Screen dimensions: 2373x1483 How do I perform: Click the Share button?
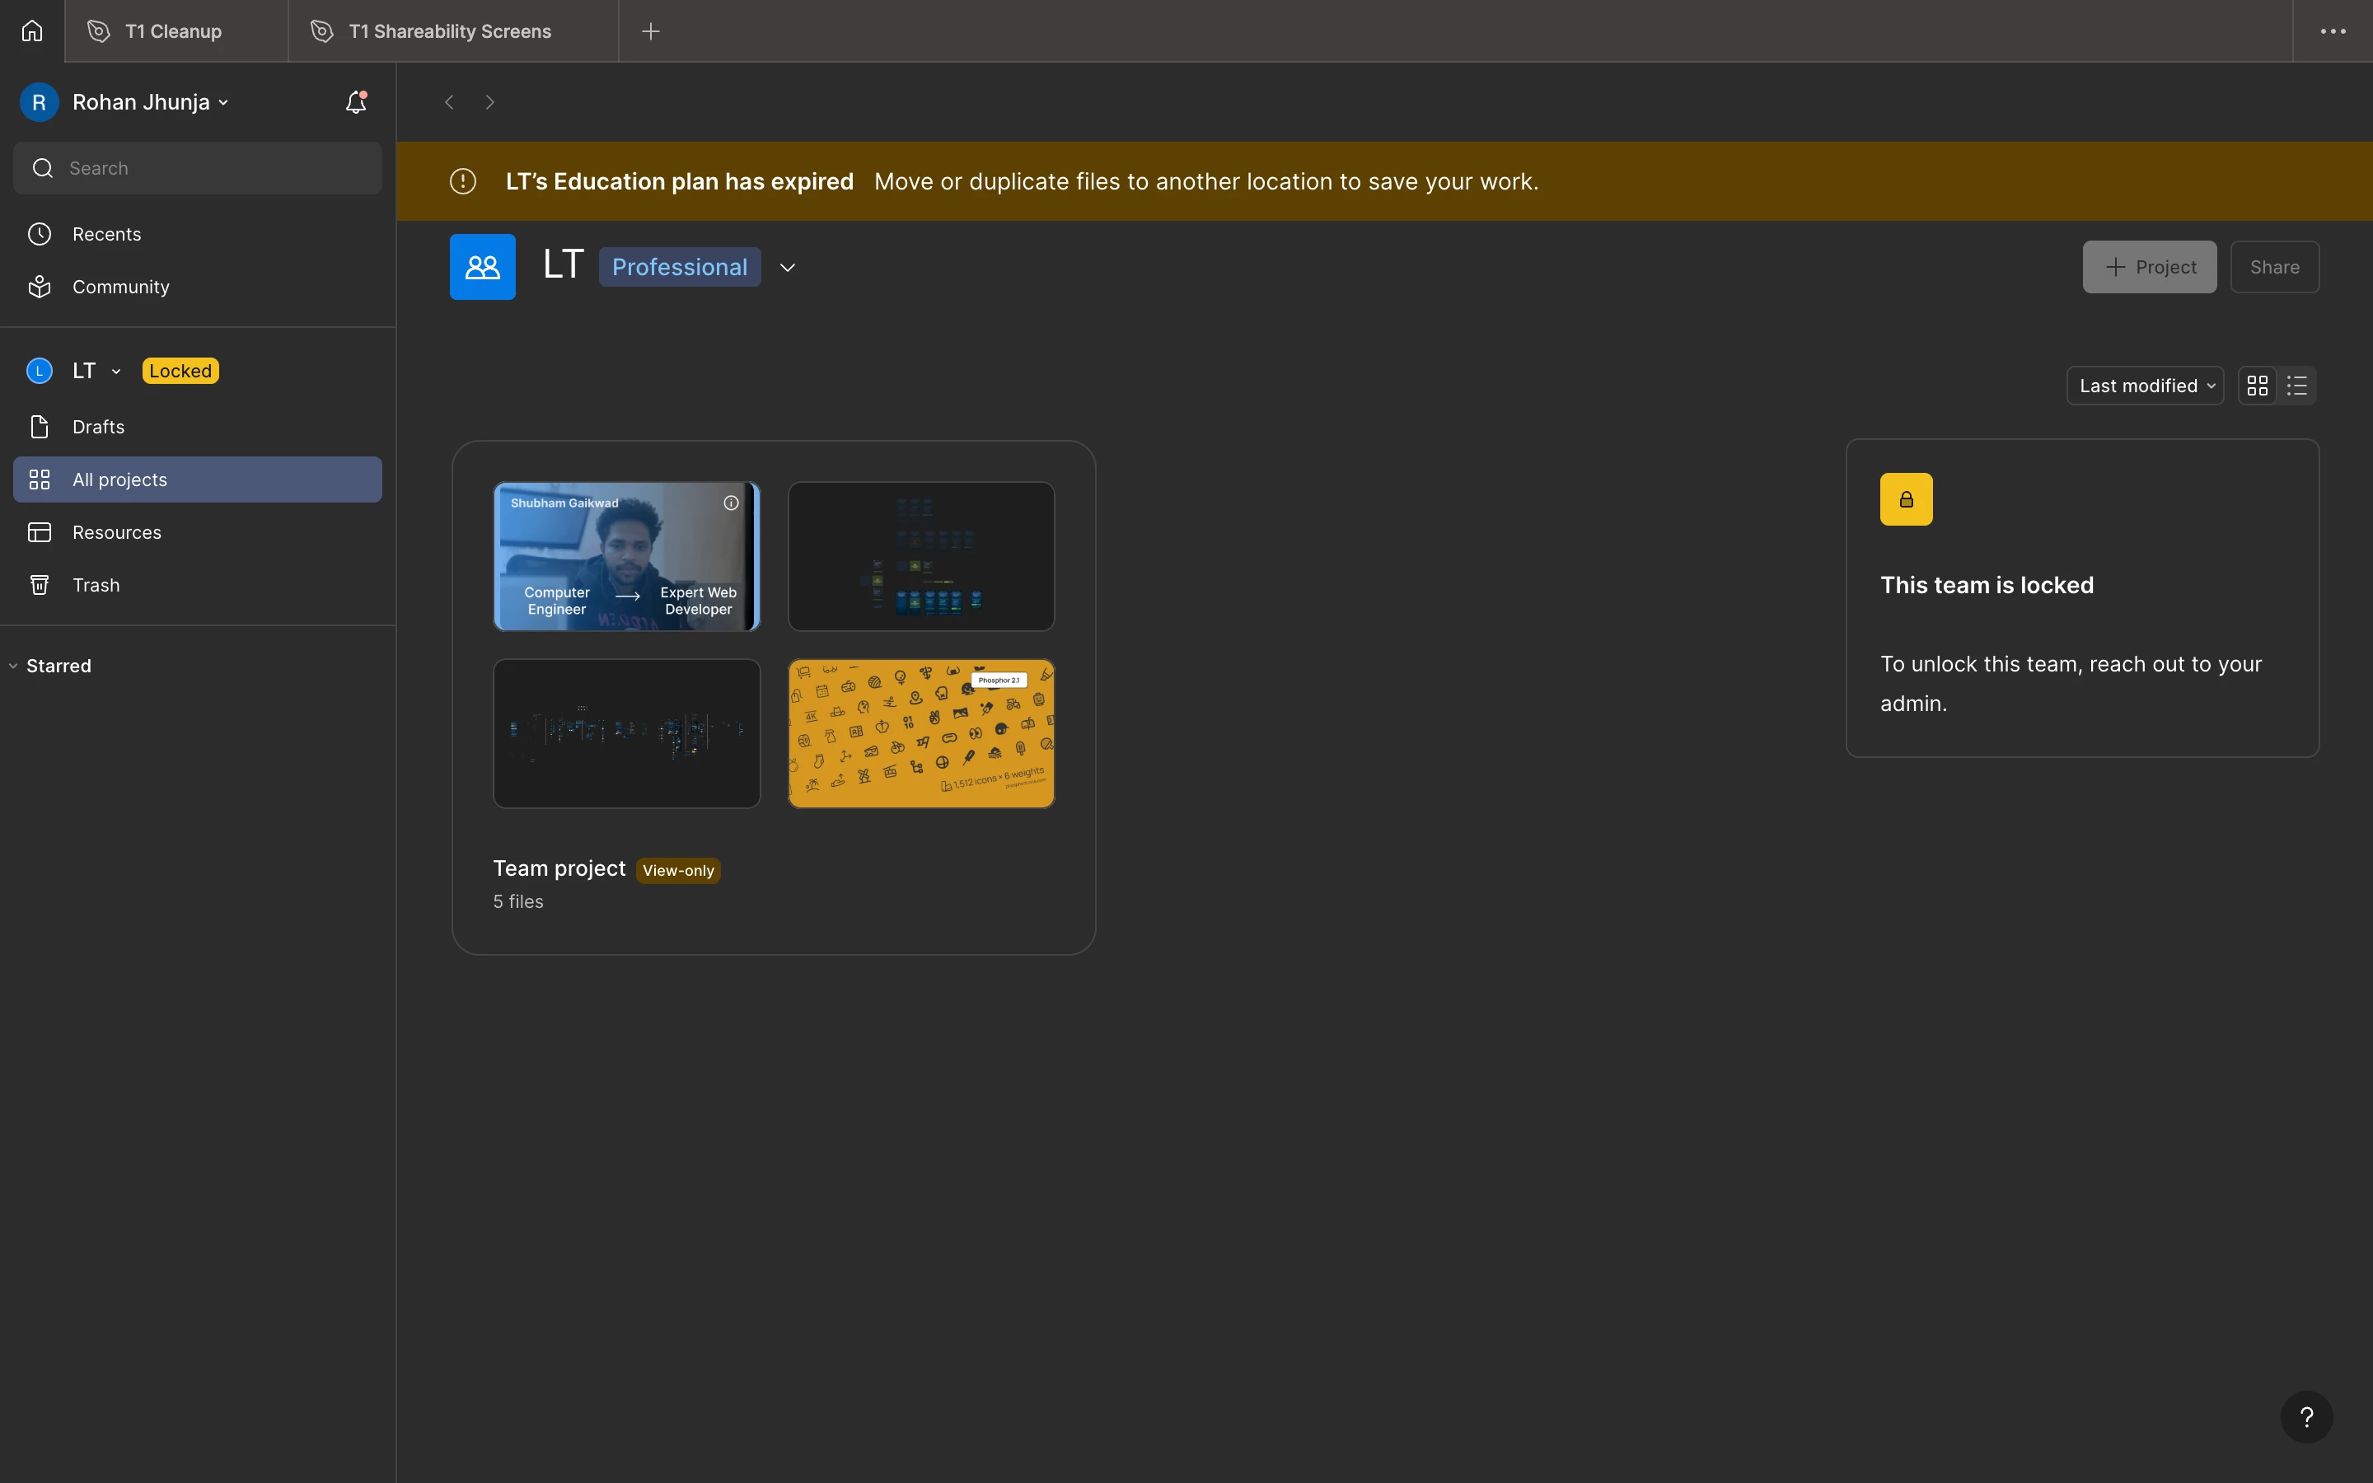2274,267
